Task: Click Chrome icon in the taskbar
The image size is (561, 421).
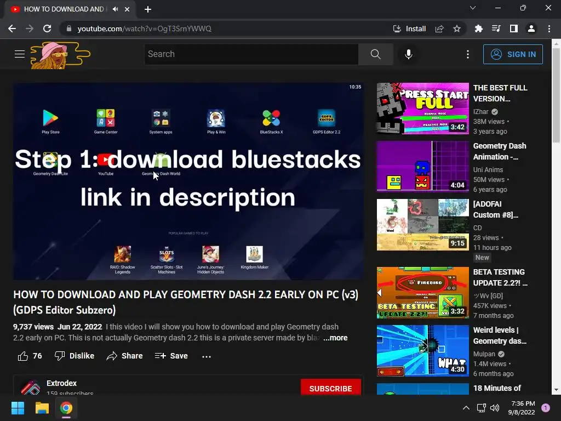Action: point(66,408)
